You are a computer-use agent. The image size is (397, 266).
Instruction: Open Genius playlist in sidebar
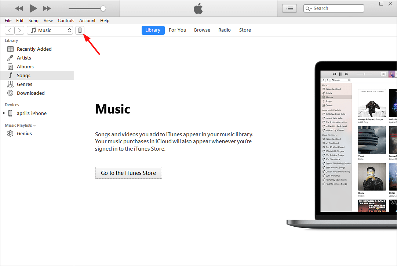click(x=24, y=134)
